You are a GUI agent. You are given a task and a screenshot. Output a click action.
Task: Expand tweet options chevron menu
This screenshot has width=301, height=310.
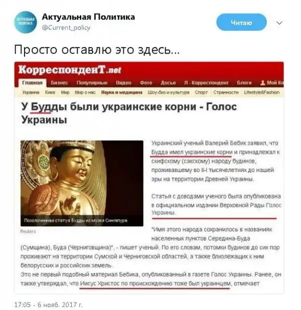click(x=279, y=23)
